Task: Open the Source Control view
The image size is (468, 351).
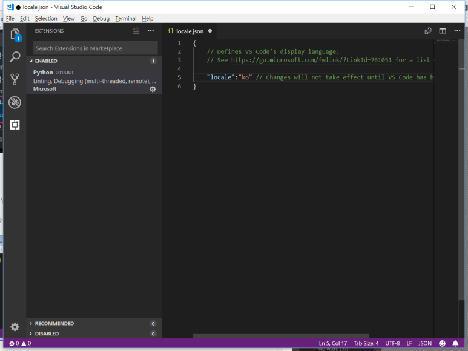Action: point(15,79)
